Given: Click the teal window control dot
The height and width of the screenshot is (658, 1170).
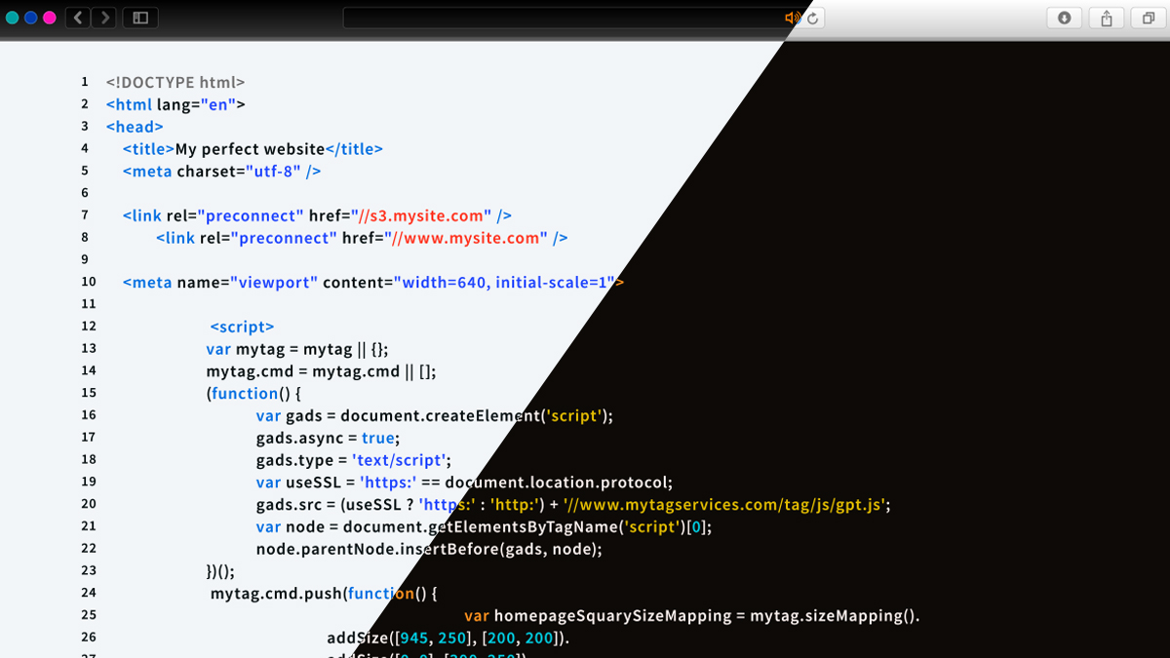Looking at the screenshot, I should tap(13, 18).
